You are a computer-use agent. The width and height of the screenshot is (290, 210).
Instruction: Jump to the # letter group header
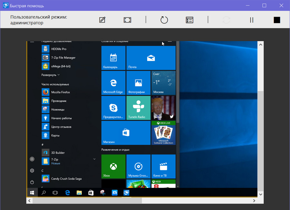[43, 144]
